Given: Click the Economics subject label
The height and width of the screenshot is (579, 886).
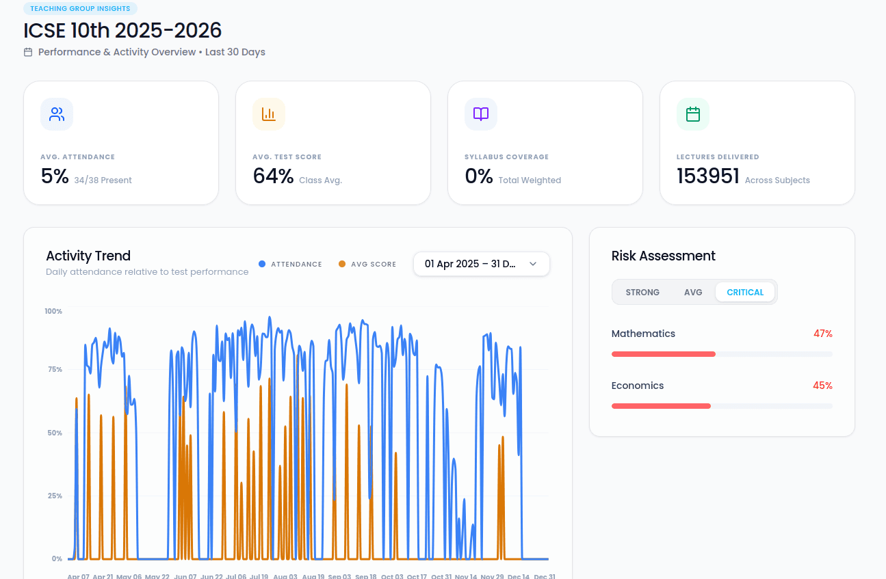Looking at the screenshot, I should coord(638,386).
